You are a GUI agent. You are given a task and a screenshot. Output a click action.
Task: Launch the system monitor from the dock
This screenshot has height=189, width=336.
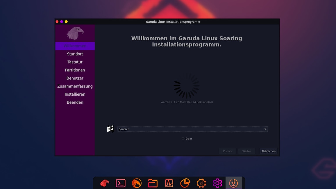click(169, 183)
